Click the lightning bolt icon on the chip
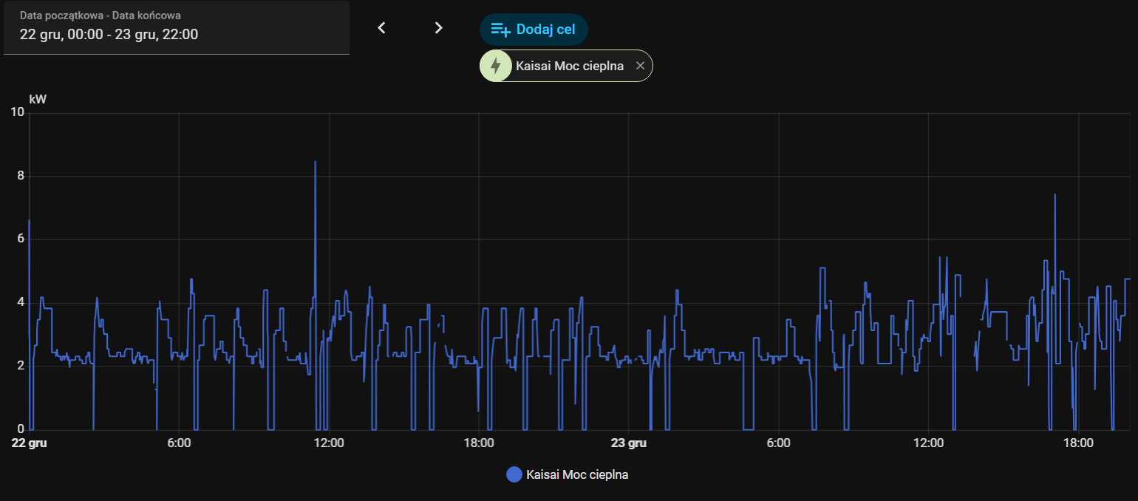 (496, 66)
